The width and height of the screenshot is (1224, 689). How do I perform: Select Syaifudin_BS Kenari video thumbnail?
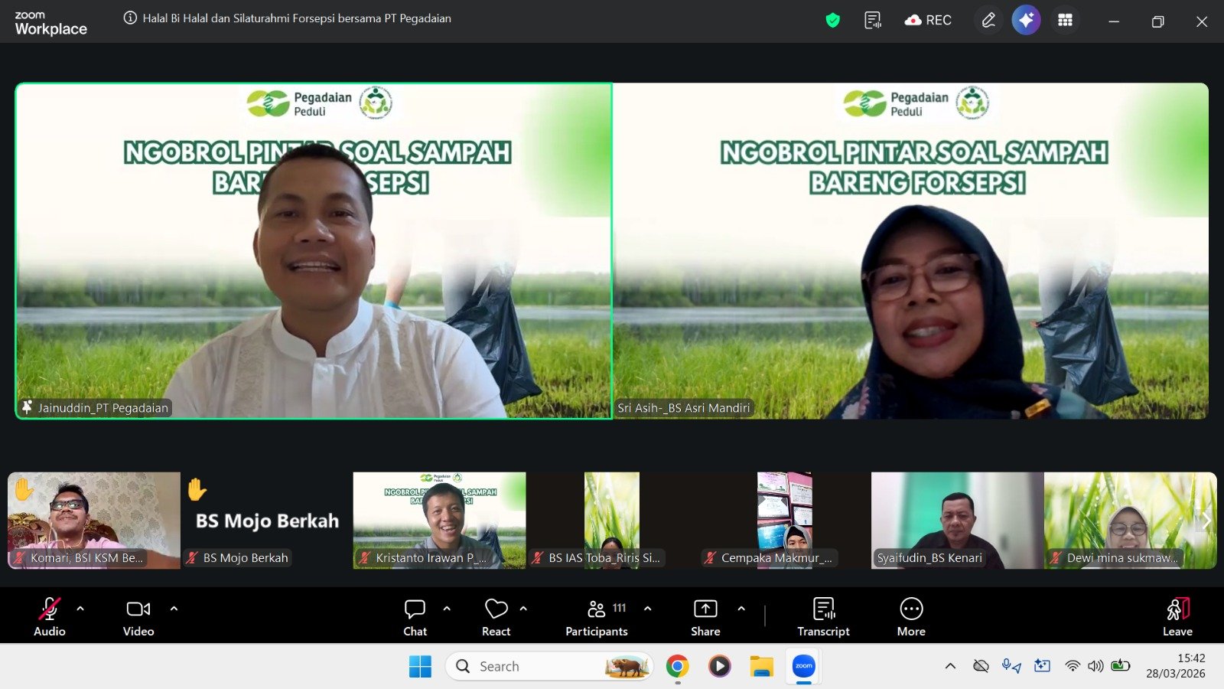957,521
